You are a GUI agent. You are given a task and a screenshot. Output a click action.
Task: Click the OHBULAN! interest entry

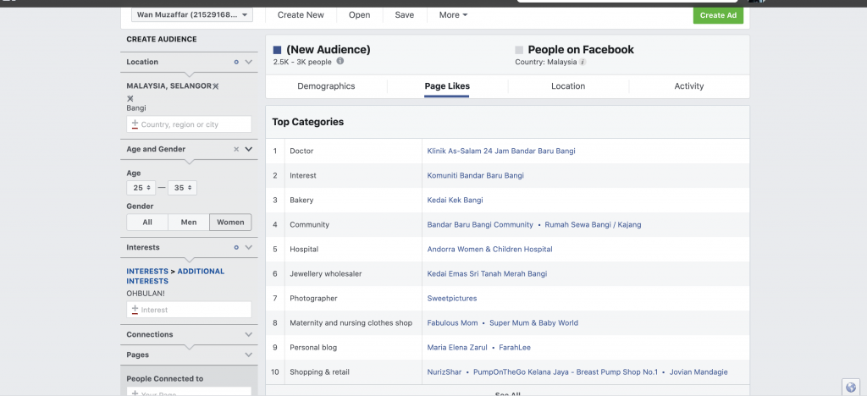(145, 294)
